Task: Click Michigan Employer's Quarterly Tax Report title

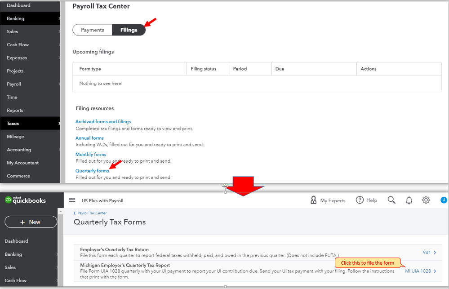Action: tap(125, 265)
